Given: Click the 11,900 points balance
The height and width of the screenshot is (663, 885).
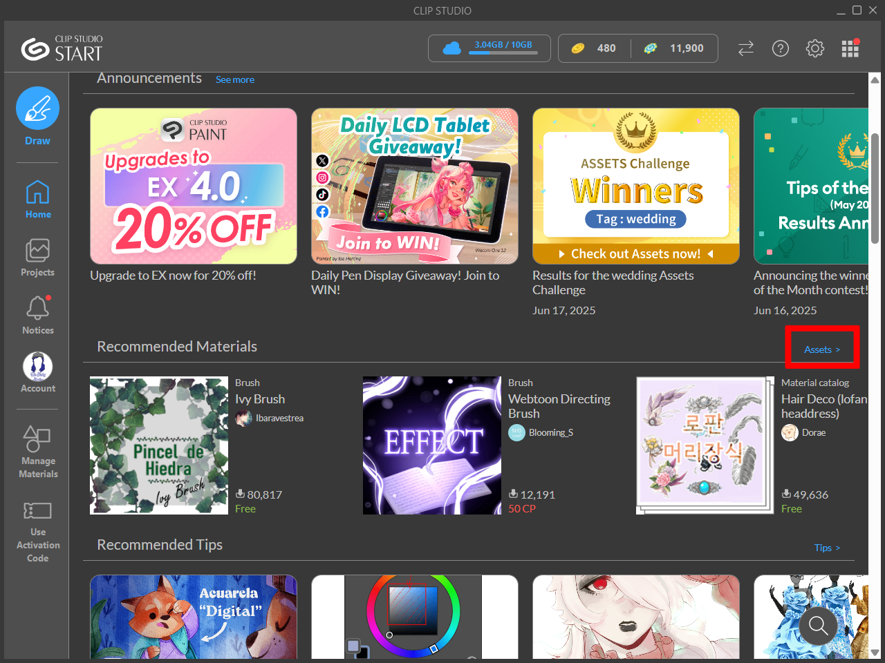Looking at the screenshot, I should pos(687,48).
